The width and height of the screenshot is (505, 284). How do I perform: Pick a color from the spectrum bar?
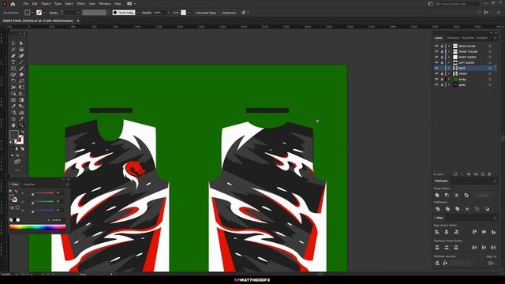click(37, 226)
